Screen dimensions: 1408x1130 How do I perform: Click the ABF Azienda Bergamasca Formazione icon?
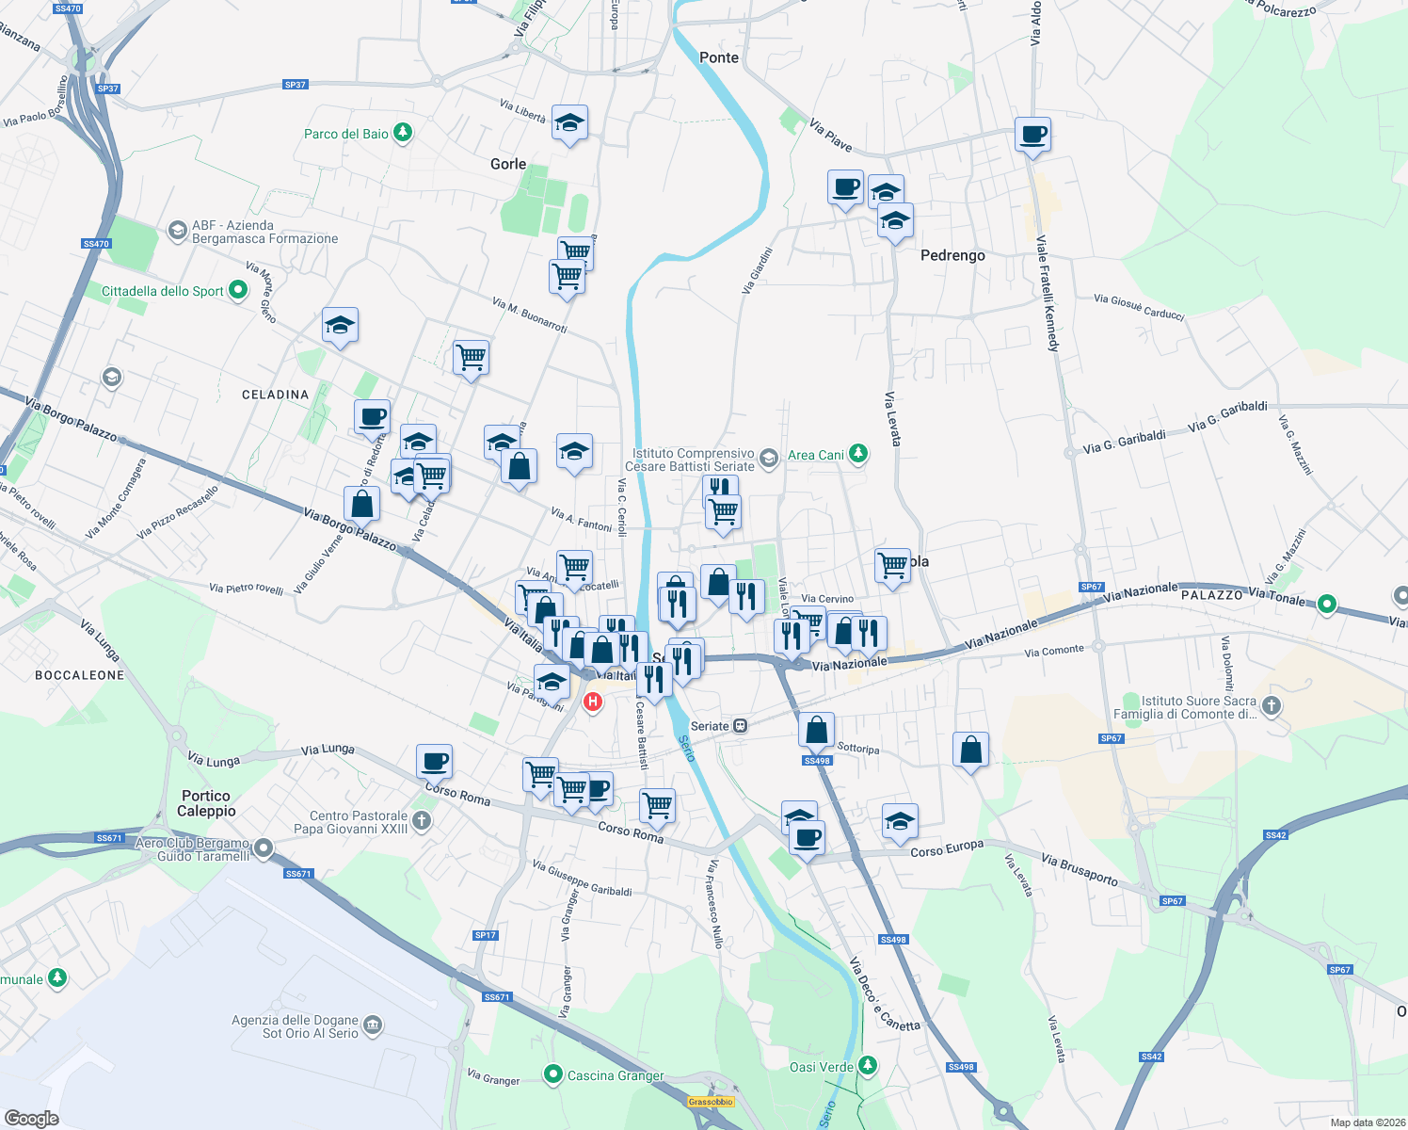177,231
